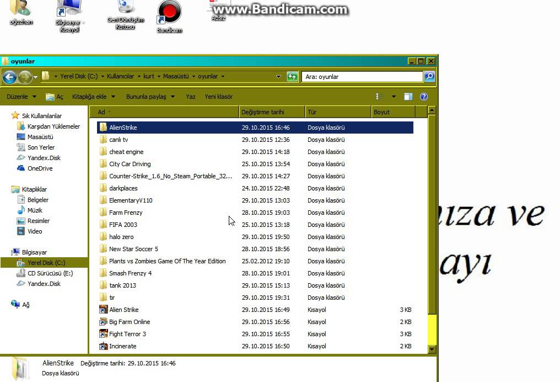Select the darkplaces folder
Image resolution: width=560 pixels, height=382 pixels.
click(255, 188)
